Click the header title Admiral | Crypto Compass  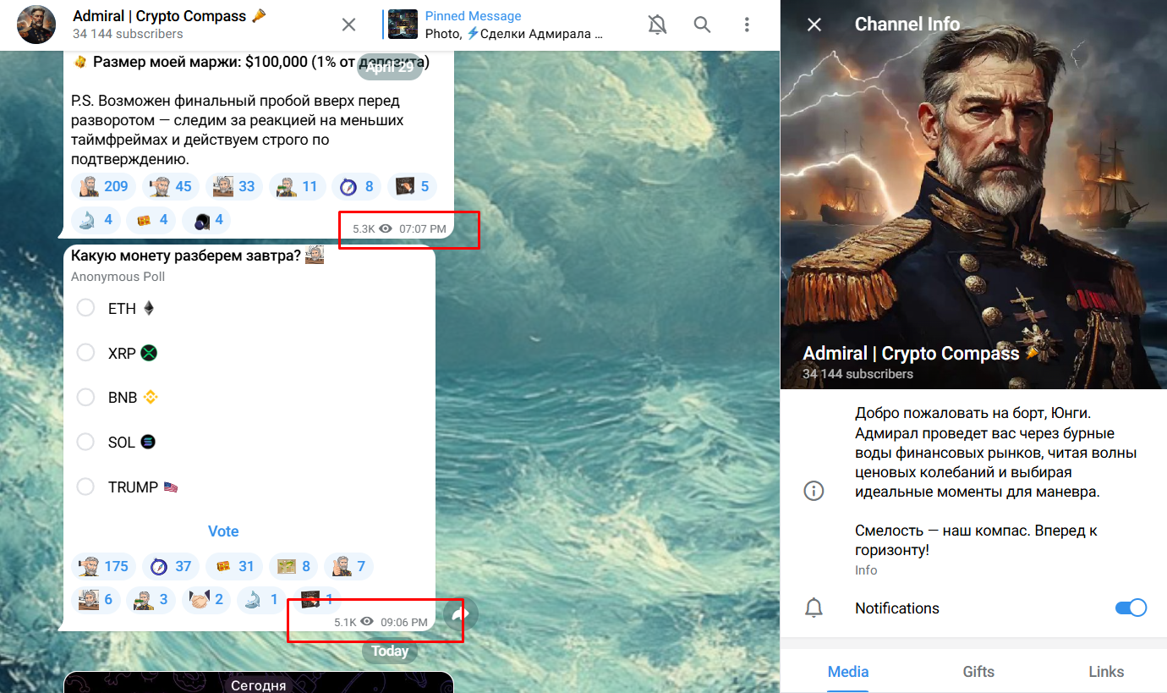point(169,16)
